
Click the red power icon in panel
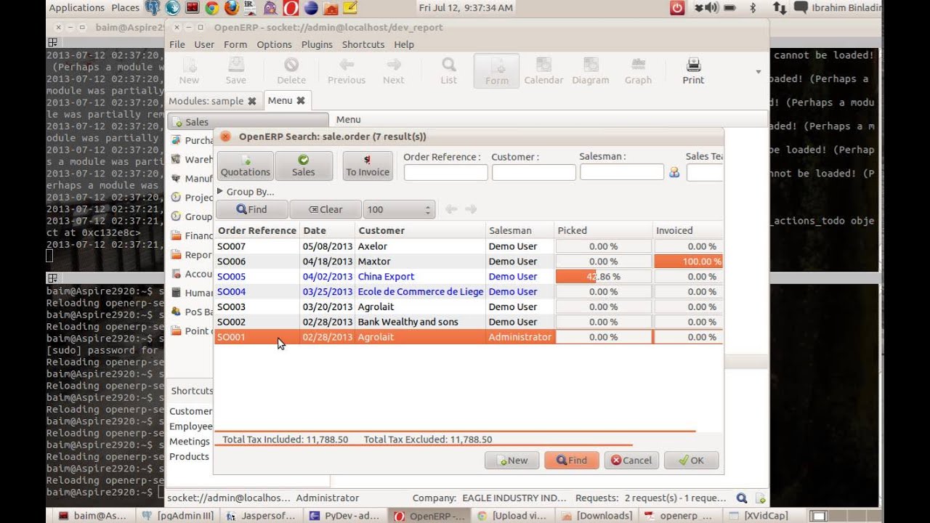click(677, 8)
